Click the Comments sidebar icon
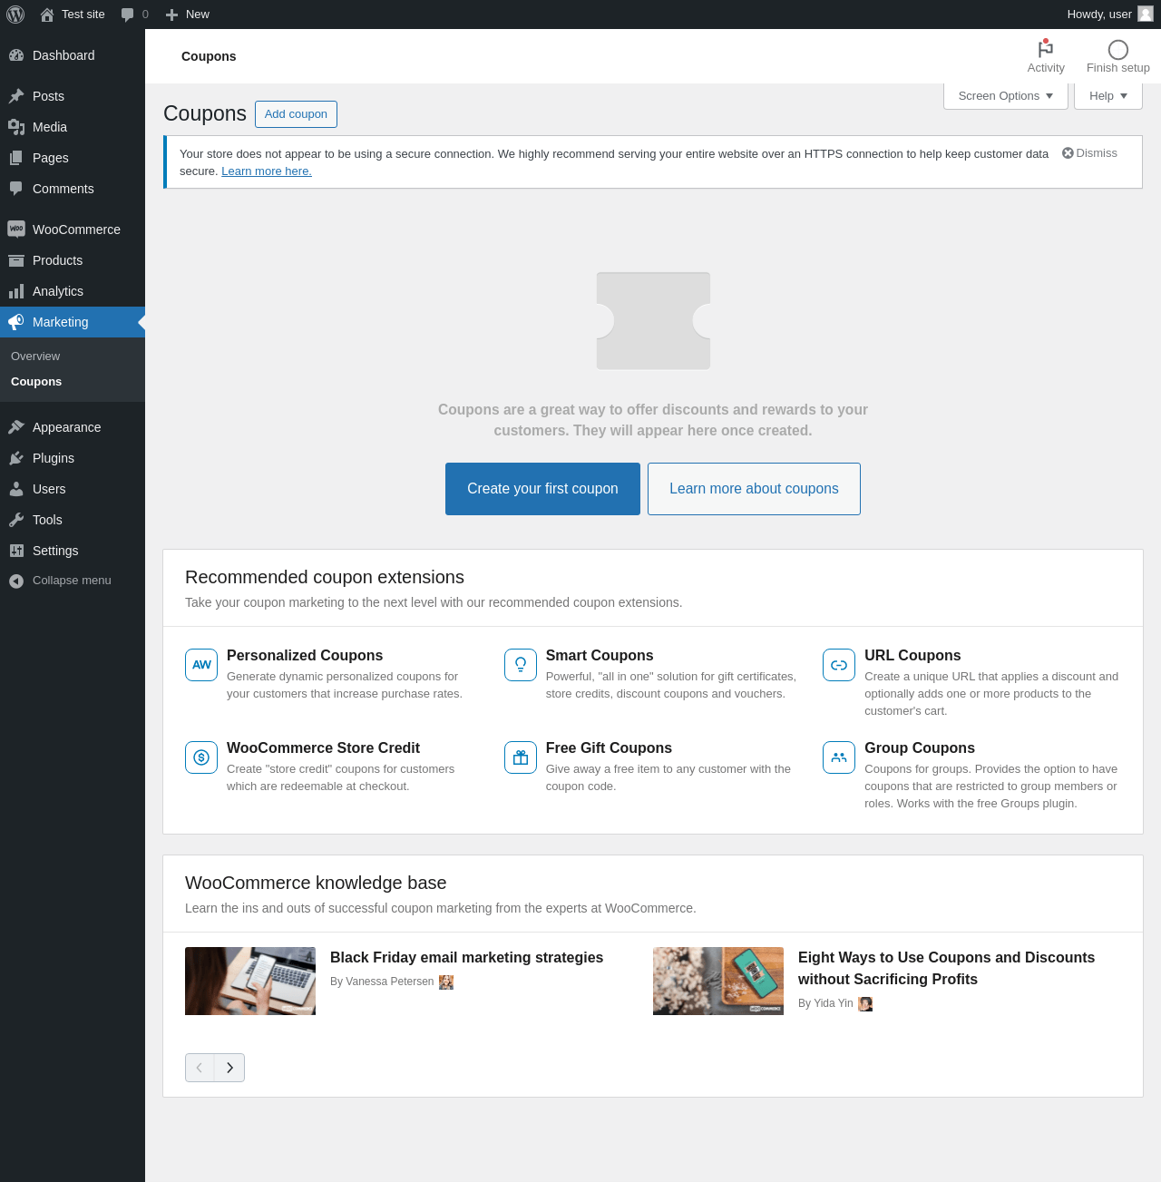Viewport: 1161px width, 1182px height. click(x=16, y=189)
